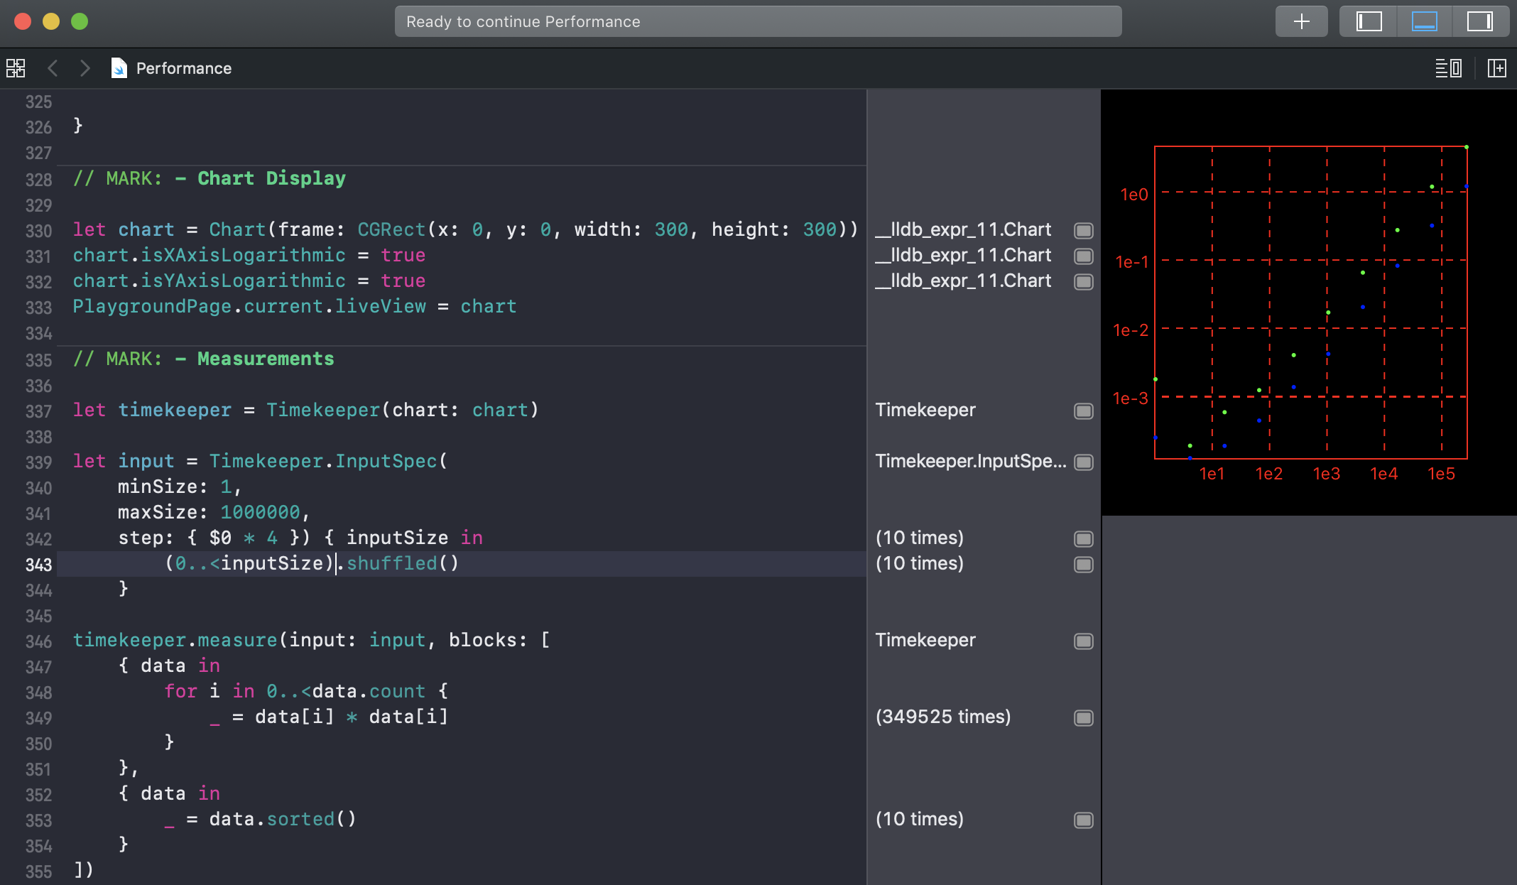Viewport: 1517px width, 885px height.
Task: Click the Swift playground file icon
Action: [x=119, y=68]
